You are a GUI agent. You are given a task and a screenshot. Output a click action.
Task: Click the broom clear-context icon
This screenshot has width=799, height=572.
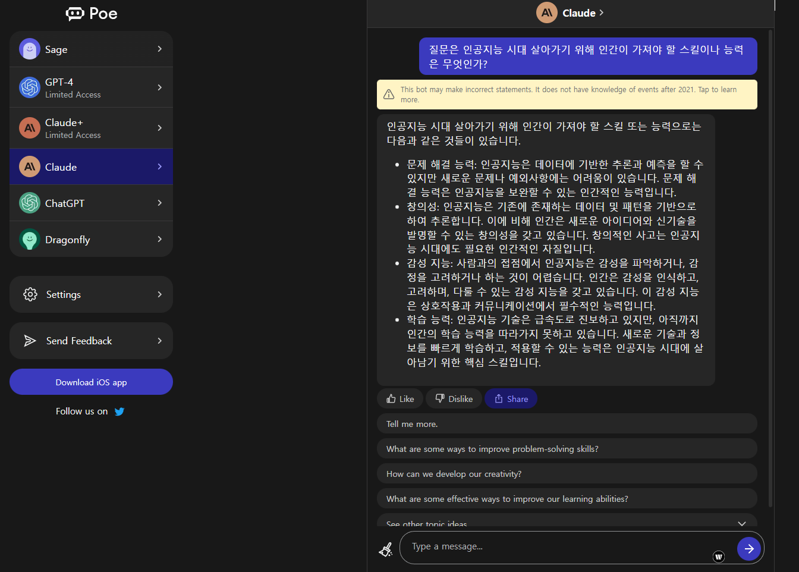tap(386, 549)
